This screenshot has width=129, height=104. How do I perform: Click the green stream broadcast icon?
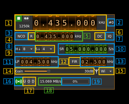(19, 81)
